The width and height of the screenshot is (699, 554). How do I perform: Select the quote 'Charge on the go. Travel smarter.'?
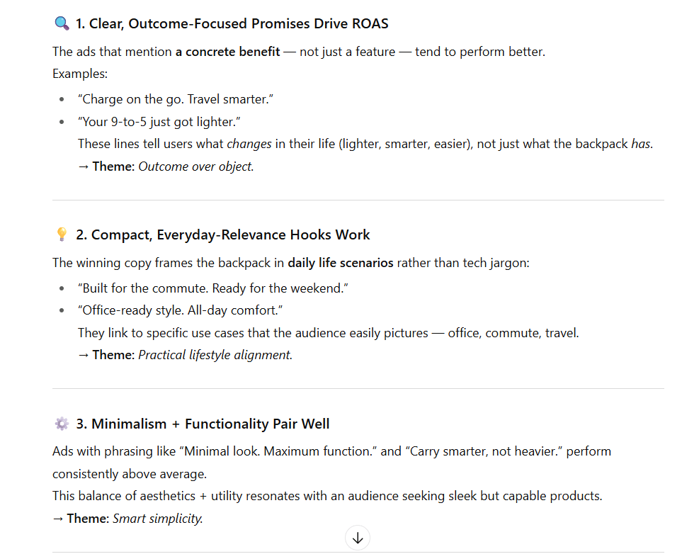click(x=176, y=98)
